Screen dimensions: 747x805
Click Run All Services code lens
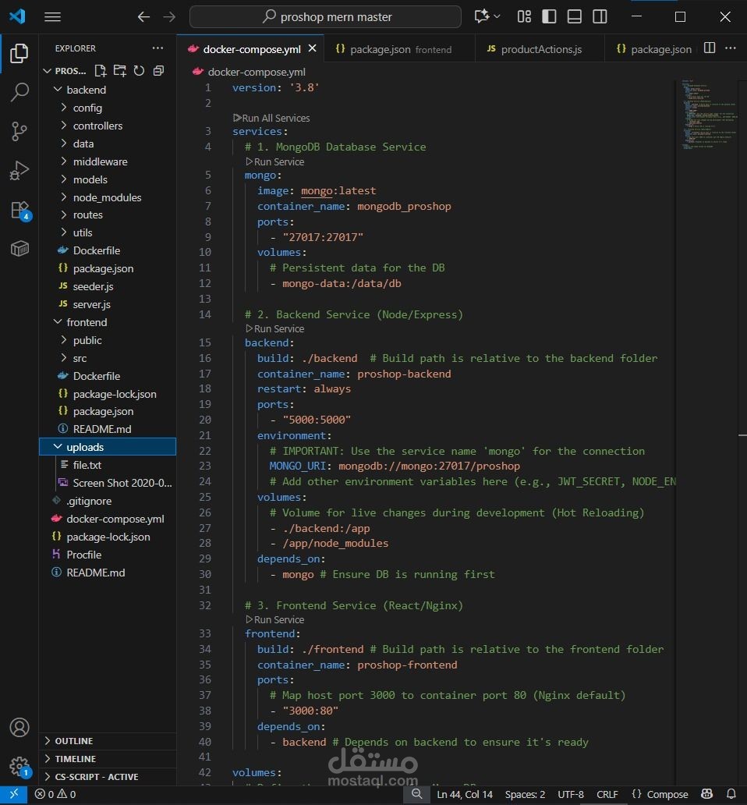[271, 118]
